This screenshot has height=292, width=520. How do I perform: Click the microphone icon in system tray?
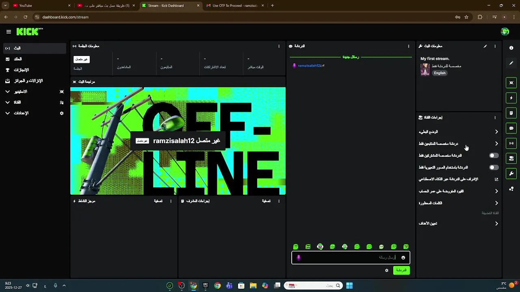coord(55,286)
